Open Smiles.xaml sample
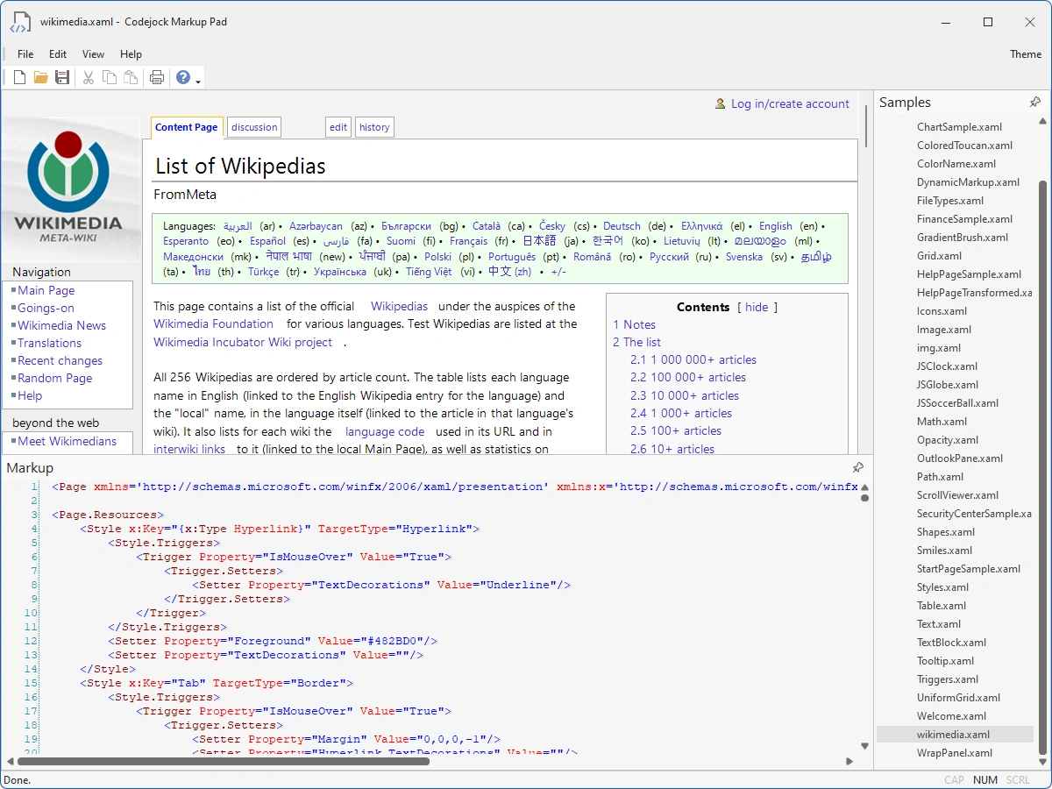 click(x=944, y=551)
